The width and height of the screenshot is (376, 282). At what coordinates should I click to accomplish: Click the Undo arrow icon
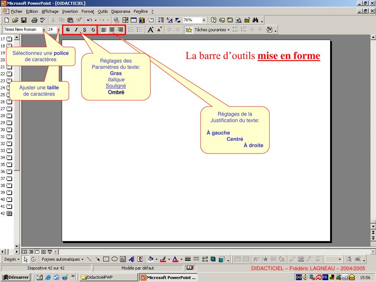click(x=90, y=20)
